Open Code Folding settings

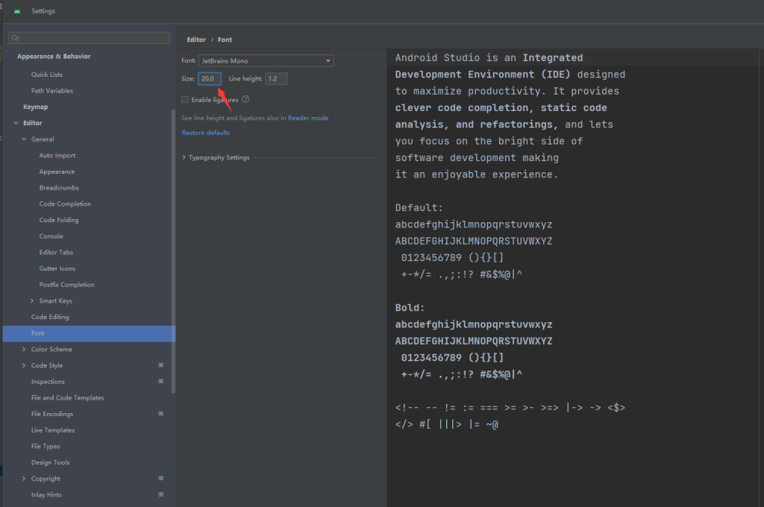click(x=59, y=220)
